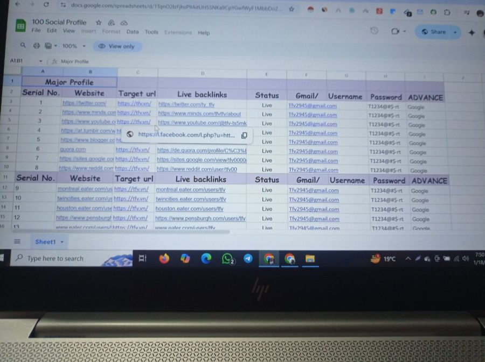The image size is (485, 362).
Task: Click the first Live backlinks header cell
Action: pyautogui.click(x=202, y=95)
